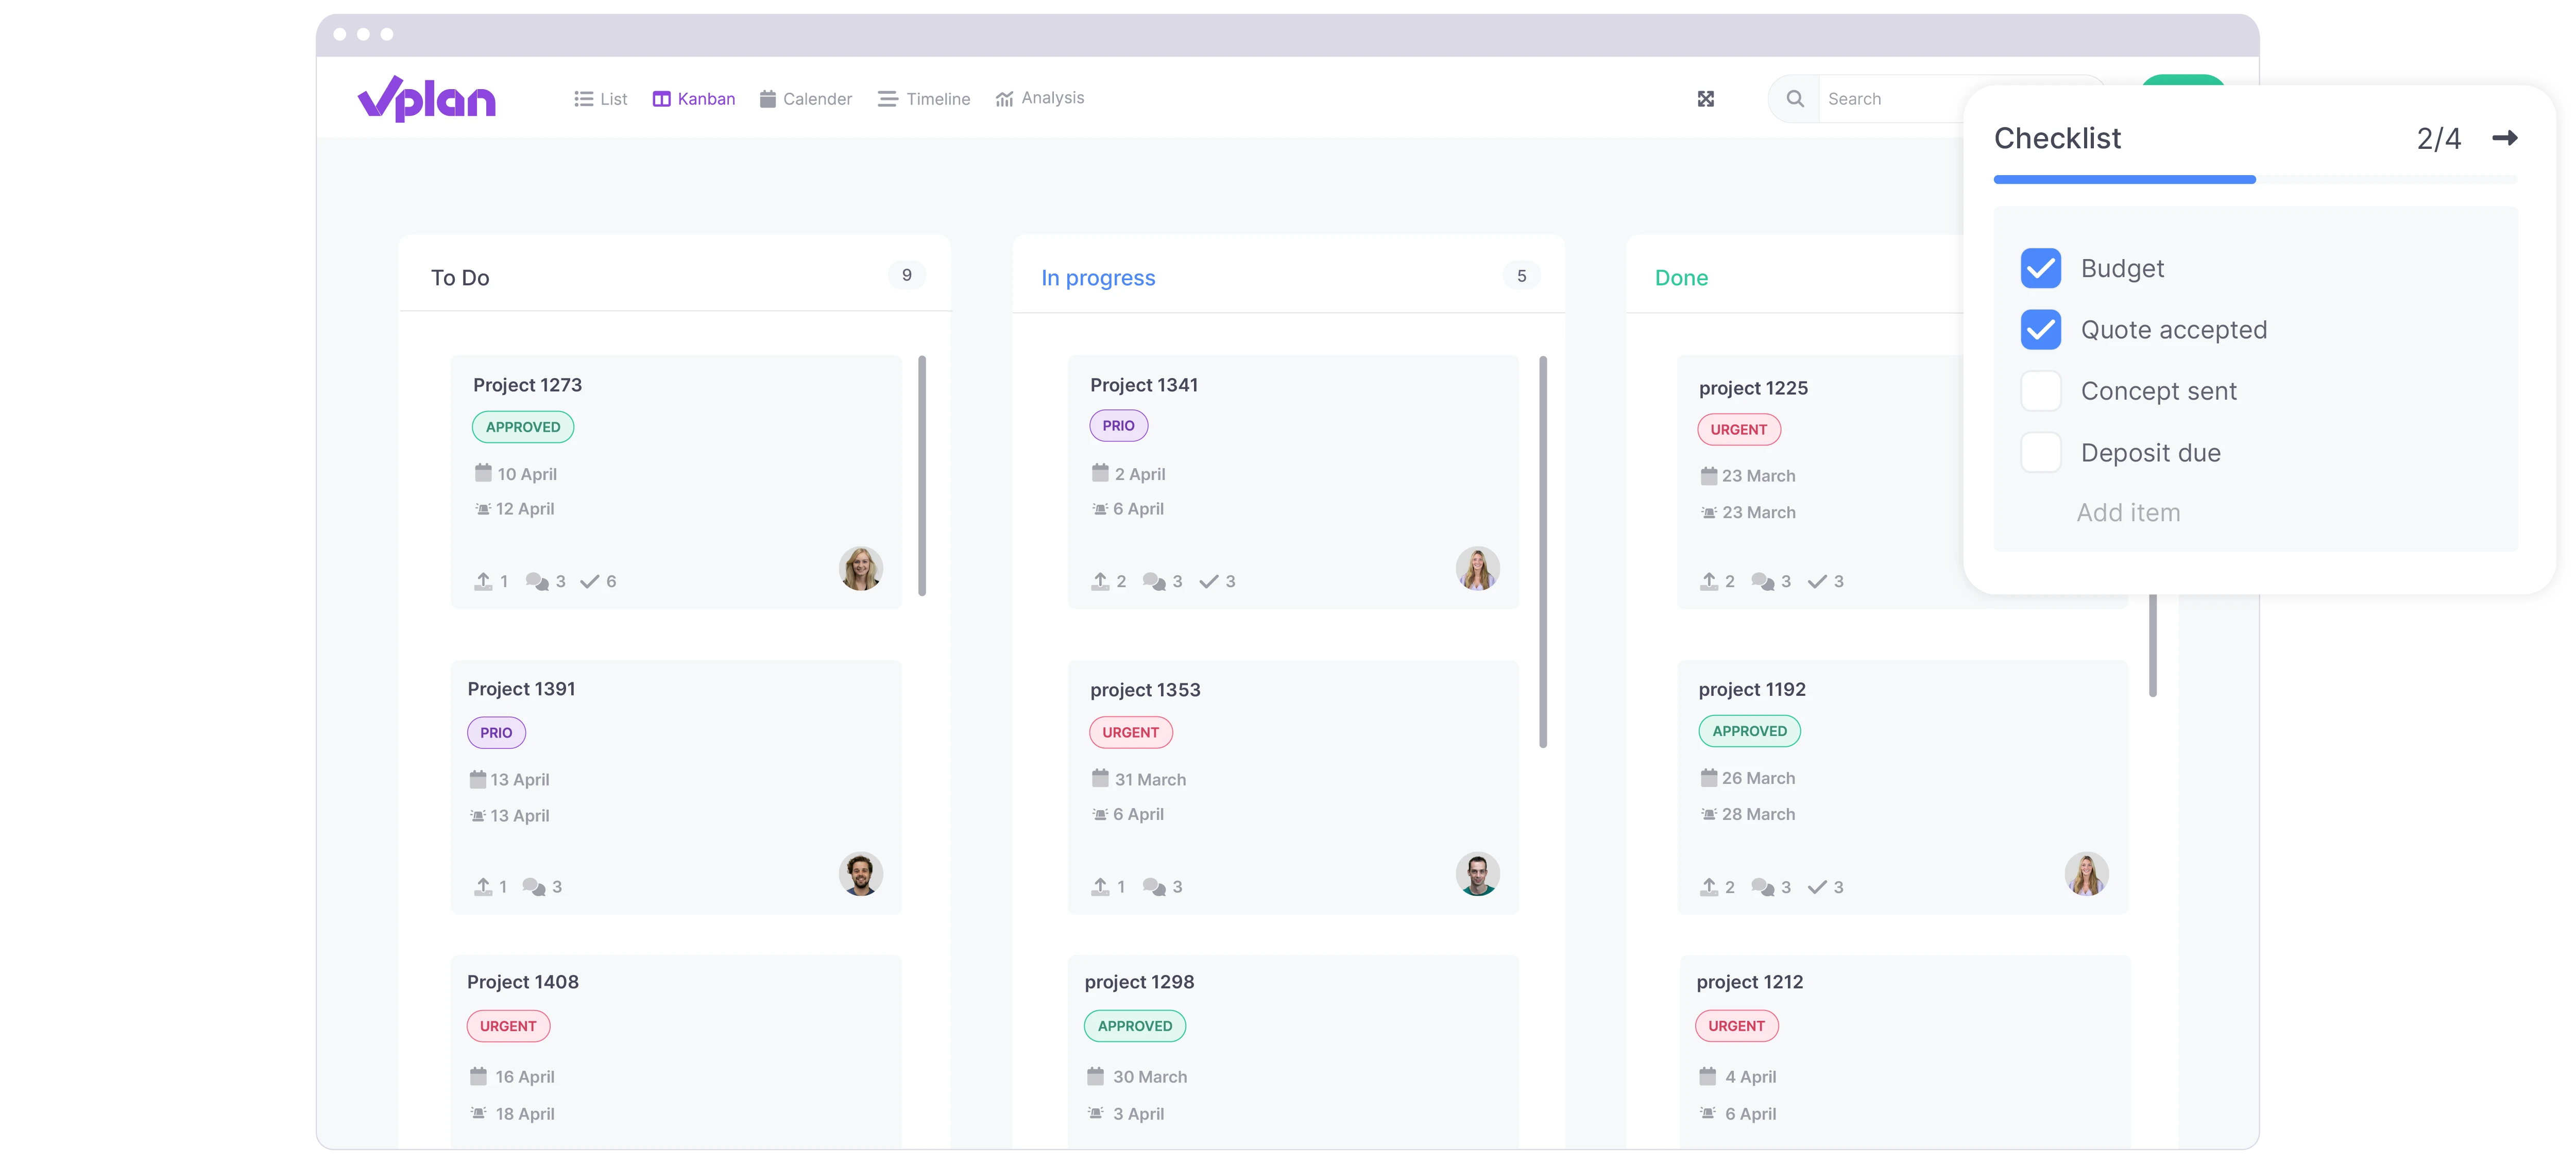
Task: Open the Calendar view
Action: (x=805, y=98)
